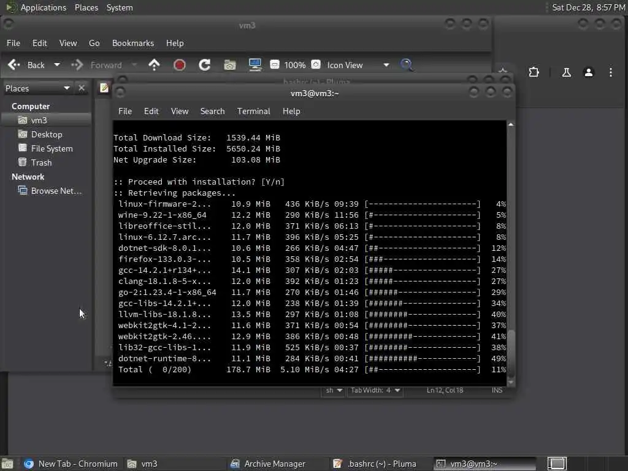Open Applications menu in top panel
The height and width of the screenshot is (471, 628).
(x=36, y=7)
